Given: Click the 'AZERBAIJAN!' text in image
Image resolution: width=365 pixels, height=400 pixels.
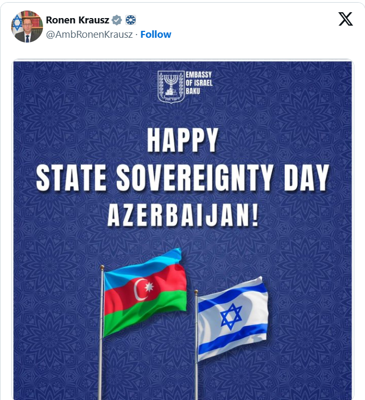Looking at the screenshot, I should pos(183,215).
